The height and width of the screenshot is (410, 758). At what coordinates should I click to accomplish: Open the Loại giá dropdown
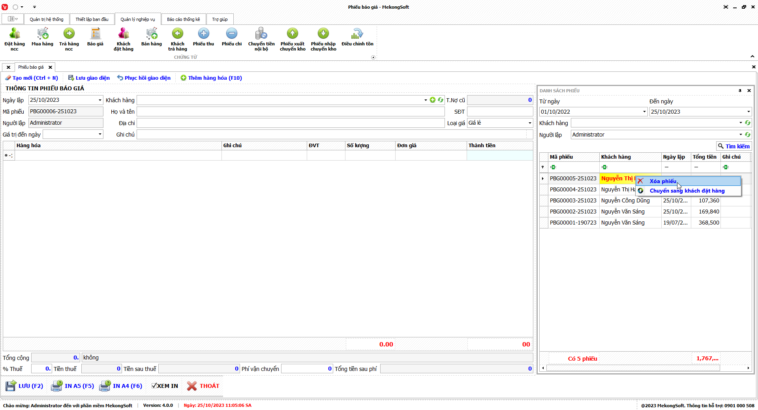530,123
